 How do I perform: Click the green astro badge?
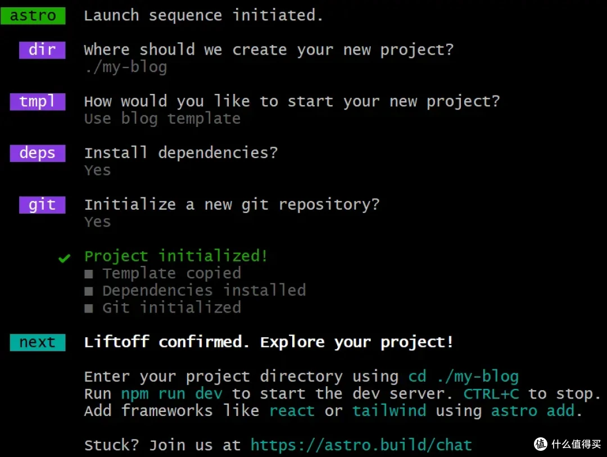33,16
